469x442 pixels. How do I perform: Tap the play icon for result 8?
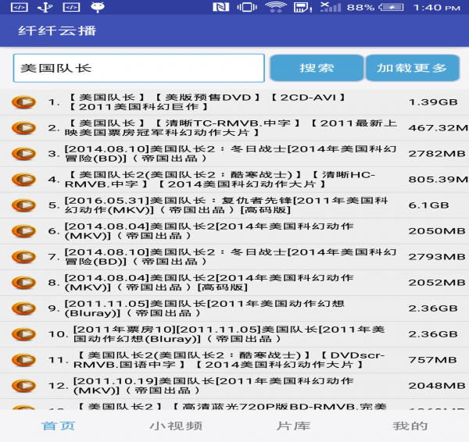[24, 283]
